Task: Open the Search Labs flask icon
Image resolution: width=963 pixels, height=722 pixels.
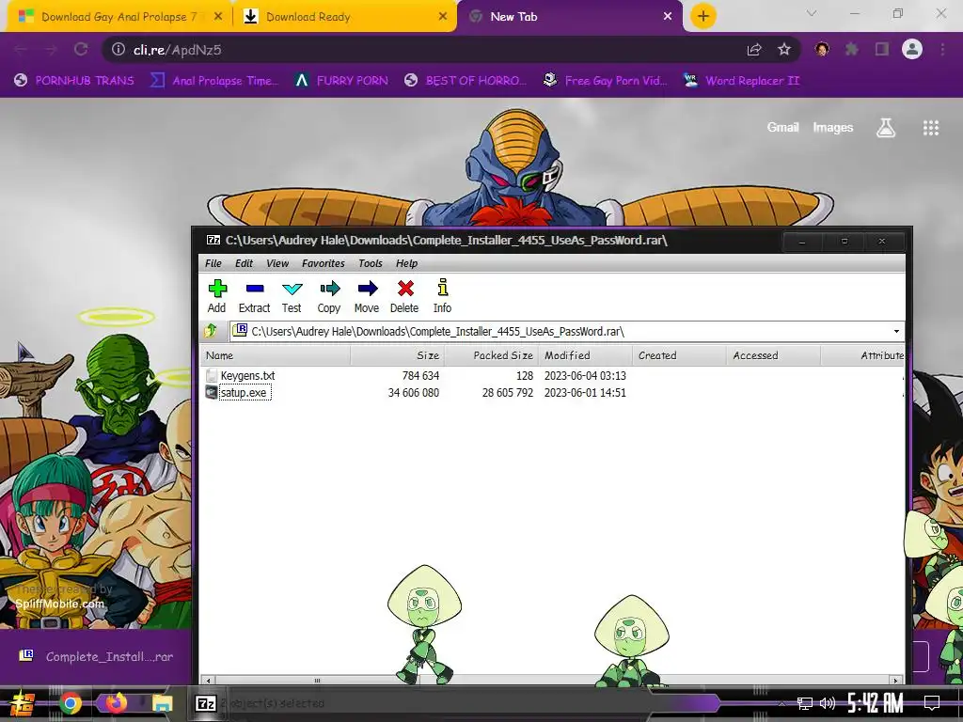Action: tap(886, 128)
